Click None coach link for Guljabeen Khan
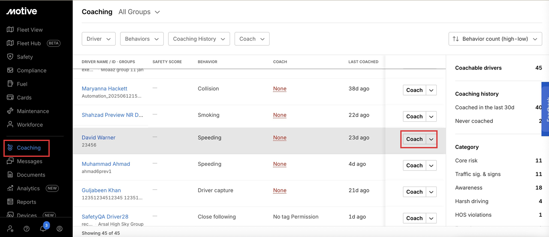Image resolution: width=549 pixels, height=237 pixels. point(279,191)
